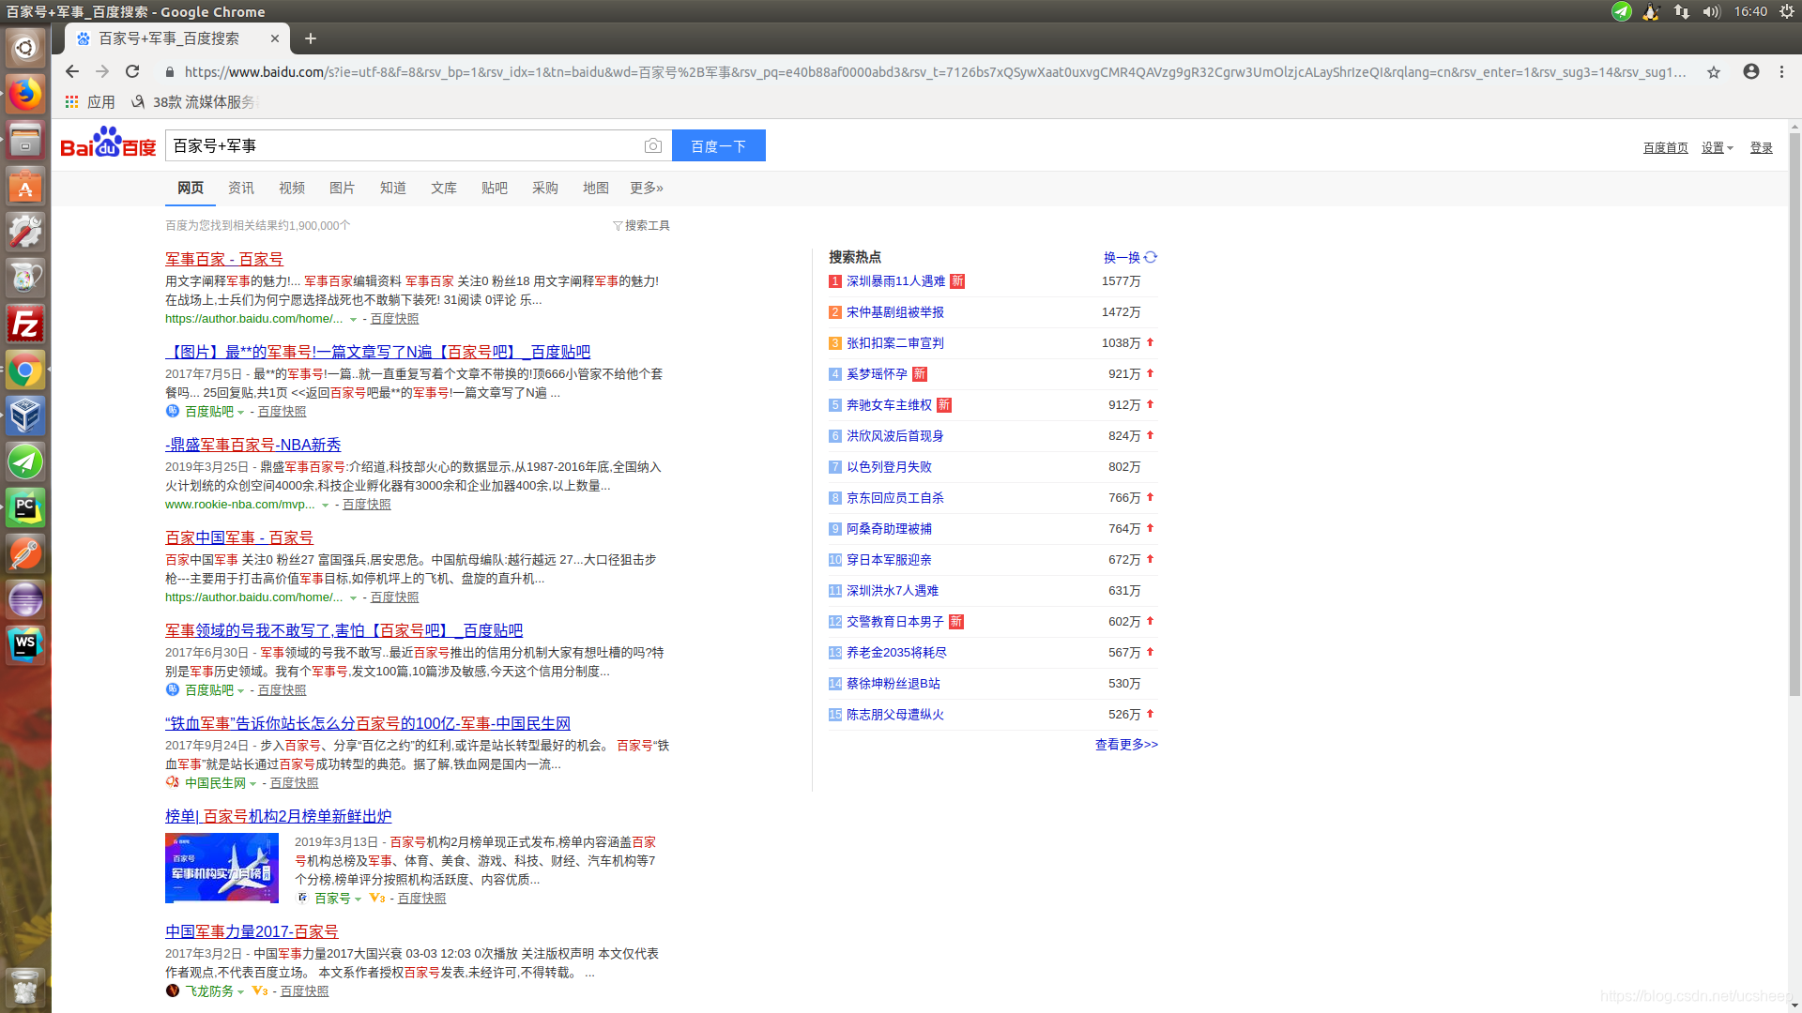Click the 百度一下 search button
The width and height of the screenshot is (1802, 1013).
(x=719, y=145)
